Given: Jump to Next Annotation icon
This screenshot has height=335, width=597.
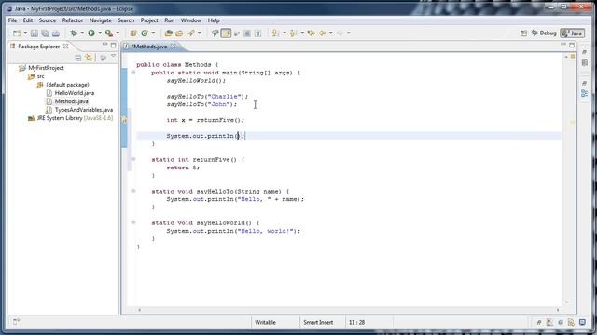Looking at the screenshot, I should pyautogui.click(x=275, y=33).
